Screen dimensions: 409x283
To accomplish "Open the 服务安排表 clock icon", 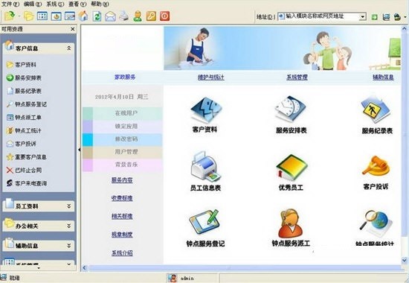I will [x=290, y=109].
